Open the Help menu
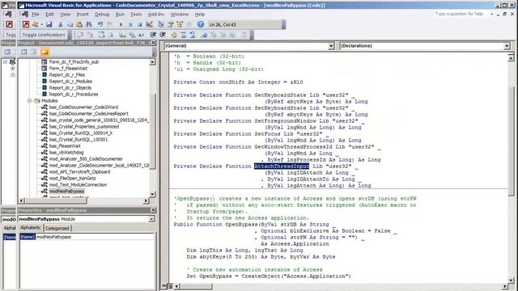 [200, 15]
